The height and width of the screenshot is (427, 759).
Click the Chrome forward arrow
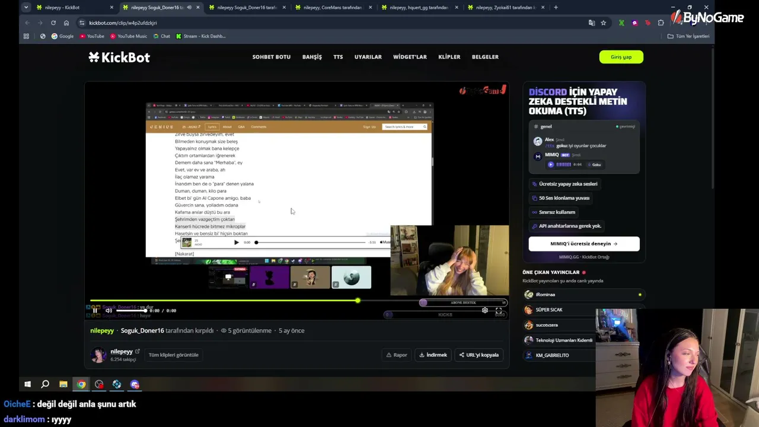pos(40,23)
